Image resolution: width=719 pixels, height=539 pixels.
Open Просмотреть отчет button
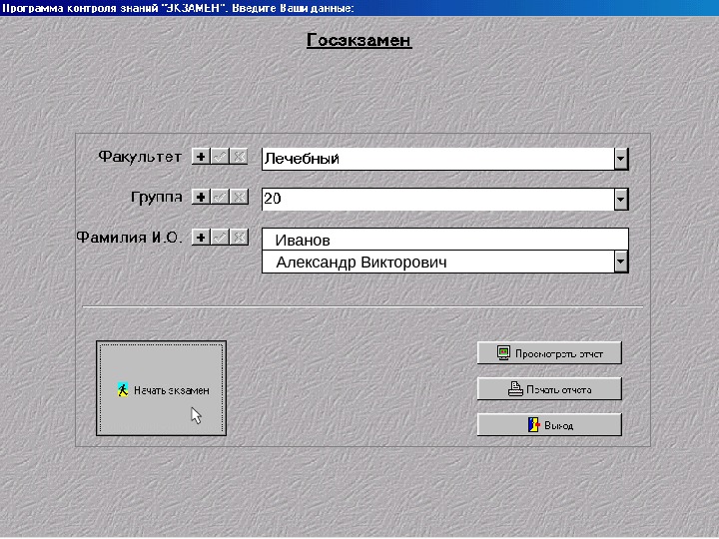tap(549, 353)
